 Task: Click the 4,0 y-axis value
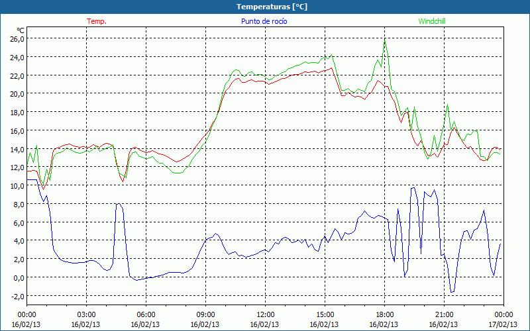coord(19,241)
